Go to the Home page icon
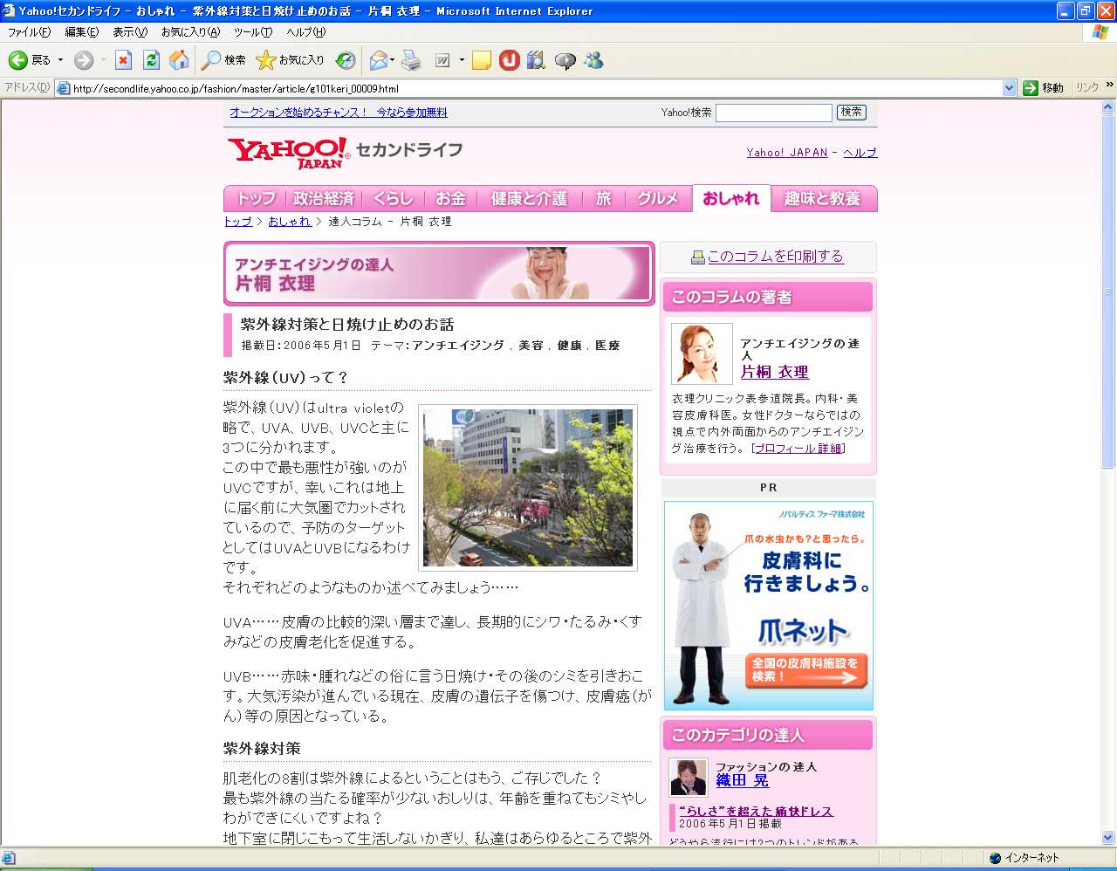The width and height of the screenshot is (1117, 871). tap(179, 60)
